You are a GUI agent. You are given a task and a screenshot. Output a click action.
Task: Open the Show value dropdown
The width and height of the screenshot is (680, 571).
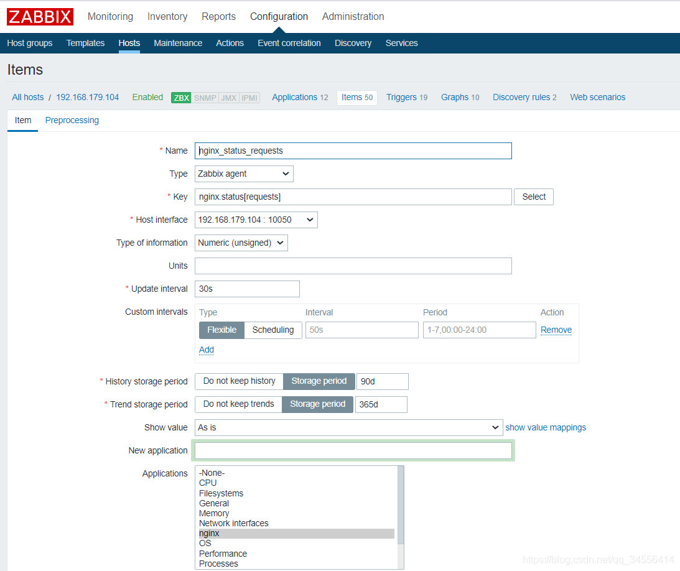click(348, 427)
